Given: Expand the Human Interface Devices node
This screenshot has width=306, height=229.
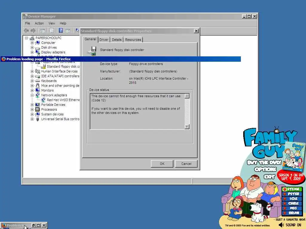Looking at the screenshot, I should (32, 72).
